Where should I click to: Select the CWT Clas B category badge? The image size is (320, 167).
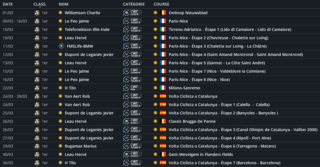pyautogui.click(x=133, y=13)
